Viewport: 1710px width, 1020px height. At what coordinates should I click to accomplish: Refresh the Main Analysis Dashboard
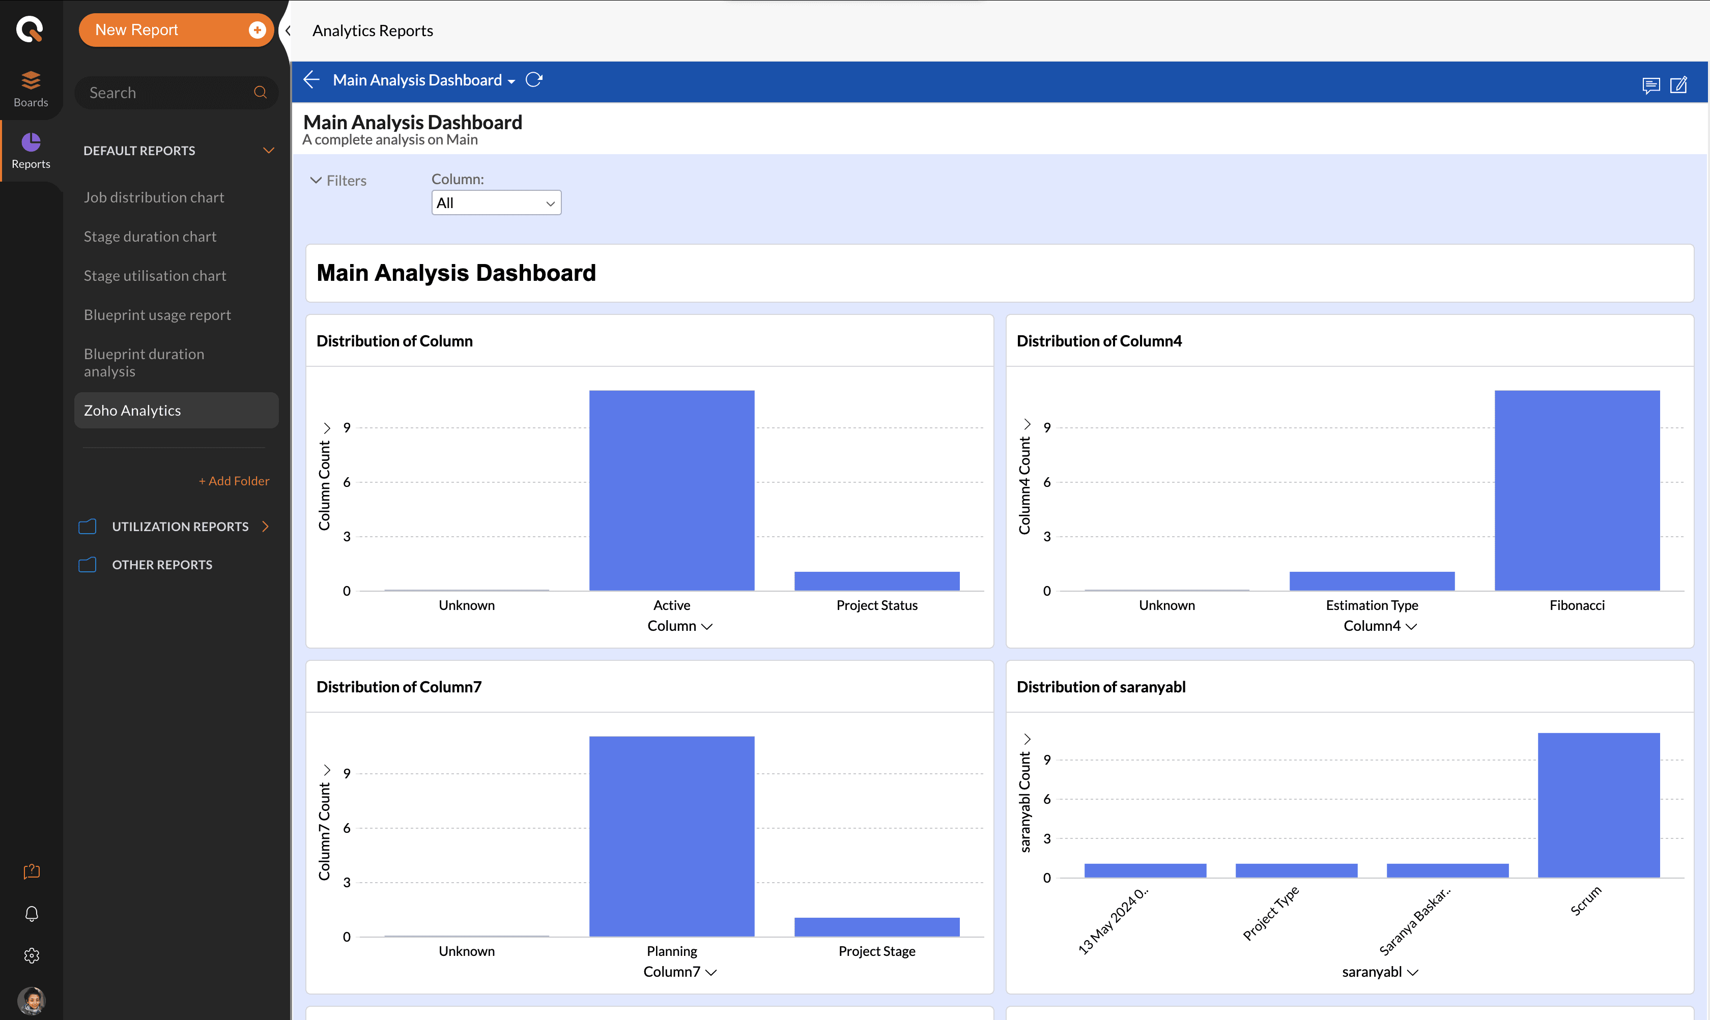(x=533, y=80)
